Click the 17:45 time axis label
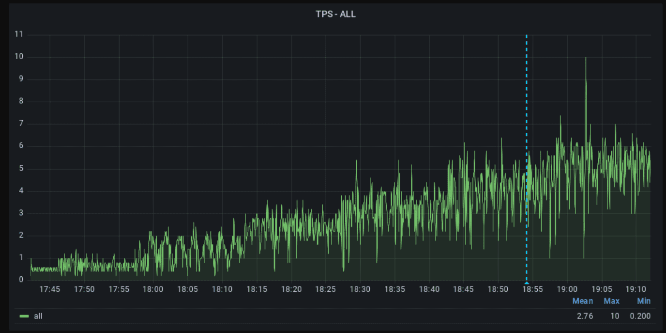The width and height of the screenshot is (666, 333). [x=50, y=289]
